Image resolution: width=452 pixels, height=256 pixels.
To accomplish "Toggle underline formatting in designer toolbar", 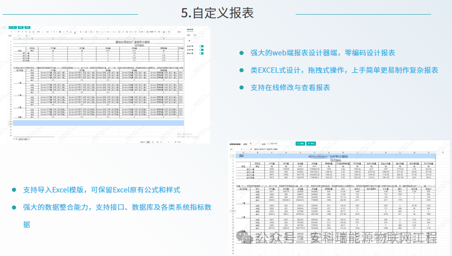I will point(71,32).
